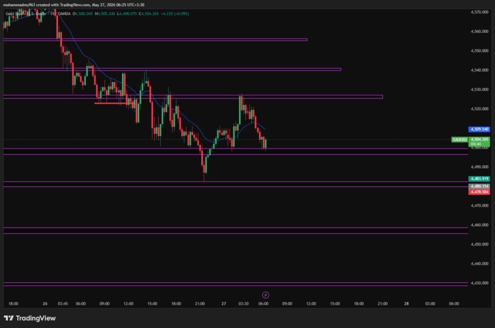Click the close value C4,504.265 in legend

tap(149, 14)
